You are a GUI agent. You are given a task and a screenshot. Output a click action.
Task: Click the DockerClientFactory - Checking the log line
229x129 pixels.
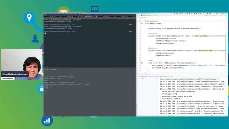[x=192, y=101]
